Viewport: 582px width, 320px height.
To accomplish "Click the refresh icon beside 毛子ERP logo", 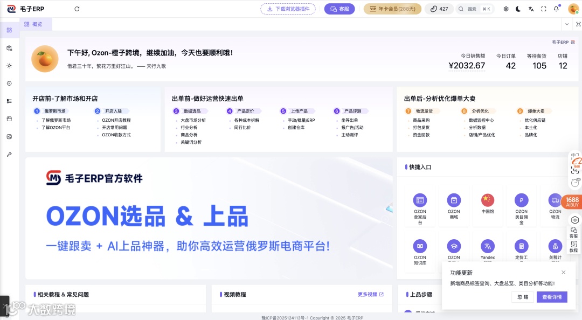I will [77, 9].
